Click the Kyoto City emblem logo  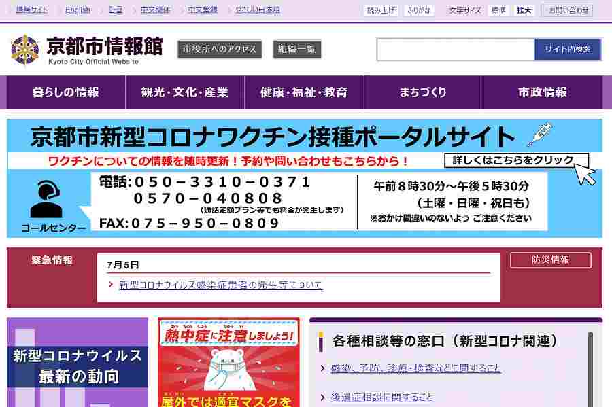point(25,50)
